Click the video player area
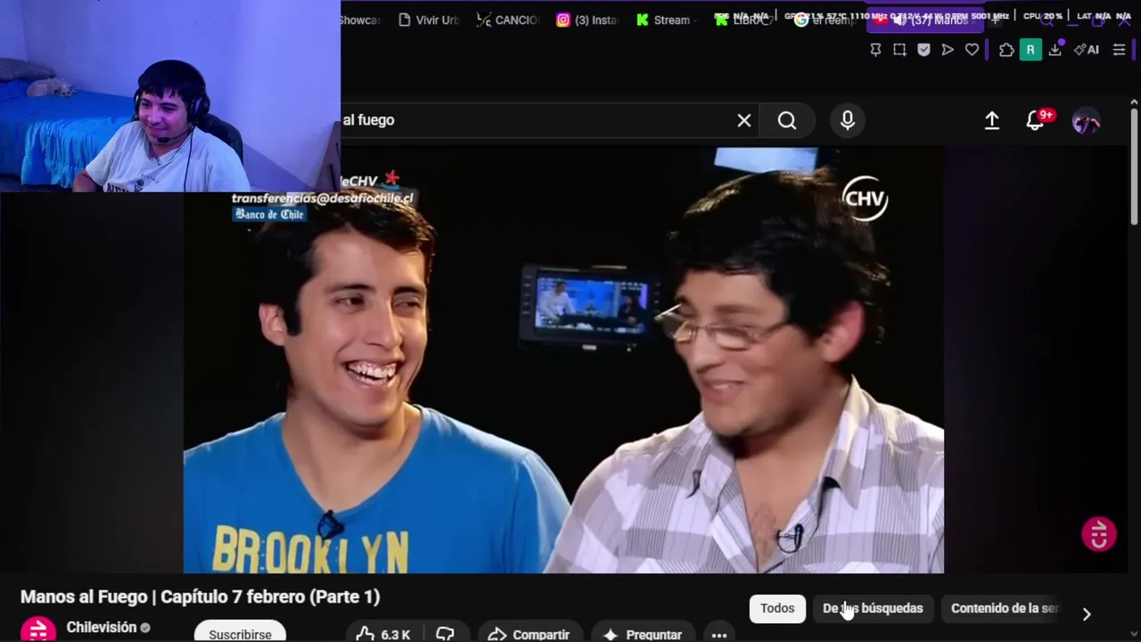Image resolution: width=1141 pixels, height=642 pixels. tap(563, 360)
